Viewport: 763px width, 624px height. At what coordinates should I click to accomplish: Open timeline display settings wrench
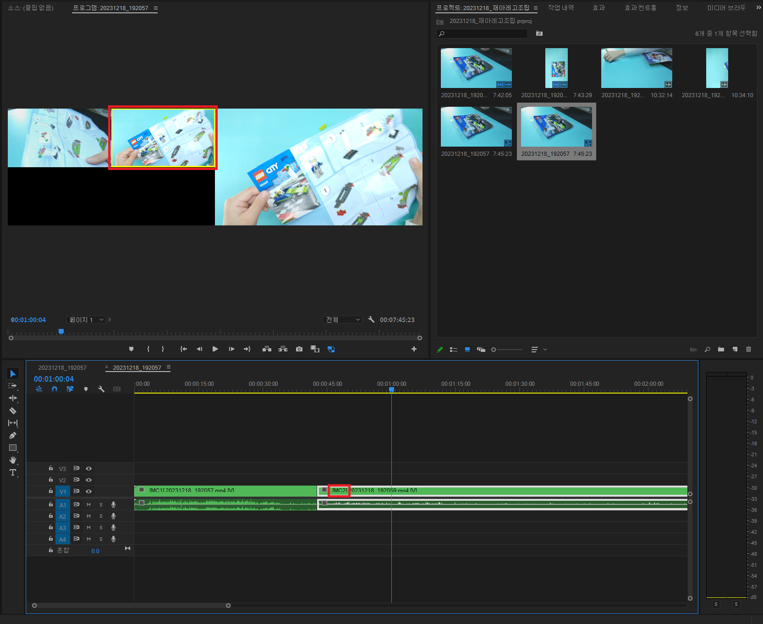pos(101,389)
